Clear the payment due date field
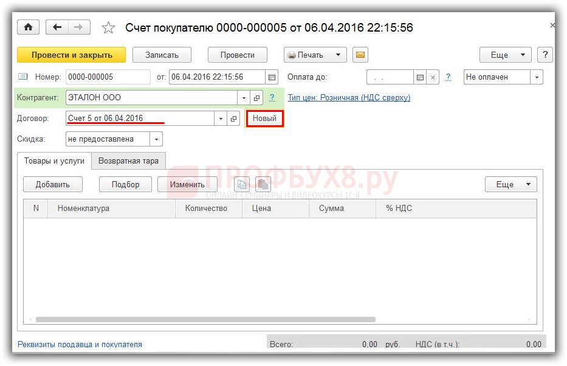 coord(433,77)
